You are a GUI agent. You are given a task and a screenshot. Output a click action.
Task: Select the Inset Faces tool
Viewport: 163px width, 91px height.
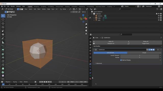click(x=3, y=54)
